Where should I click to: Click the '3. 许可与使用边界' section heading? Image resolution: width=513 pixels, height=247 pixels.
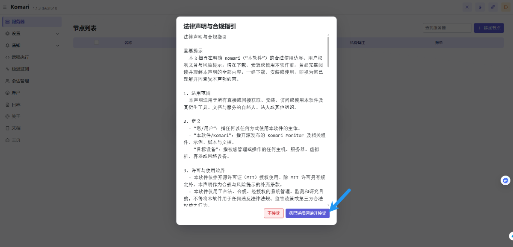click(x=204, y=170)
